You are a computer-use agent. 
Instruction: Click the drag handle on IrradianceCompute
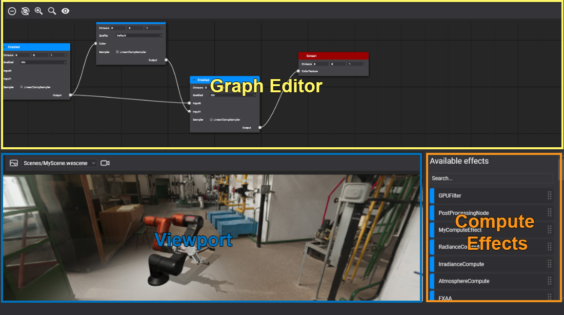550,264
